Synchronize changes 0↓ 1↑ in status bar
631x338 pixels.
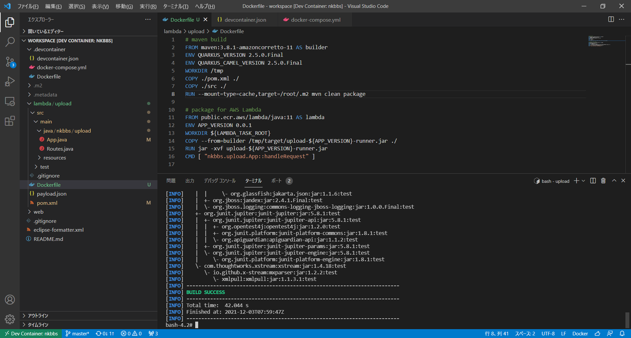pyautogui.click(x=106, y=333)
